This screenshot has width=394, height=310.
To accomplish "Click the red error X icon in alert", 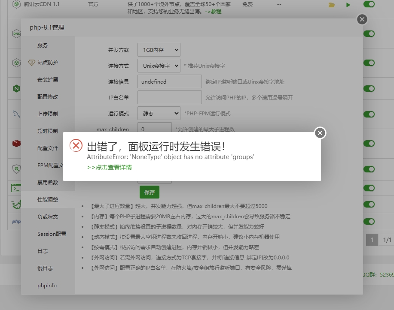I will [x=76, y=145].
